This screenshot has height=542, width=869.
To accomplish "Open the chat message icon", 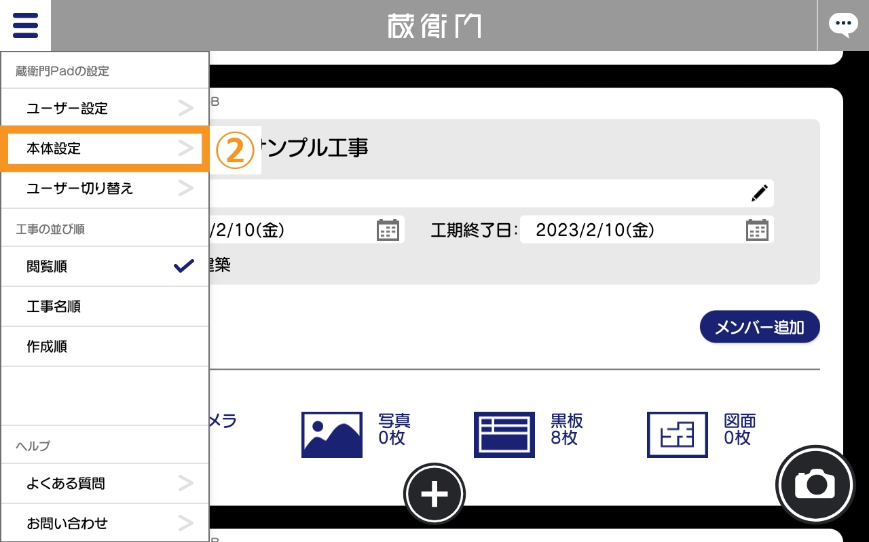I will [x=843, y=24].
